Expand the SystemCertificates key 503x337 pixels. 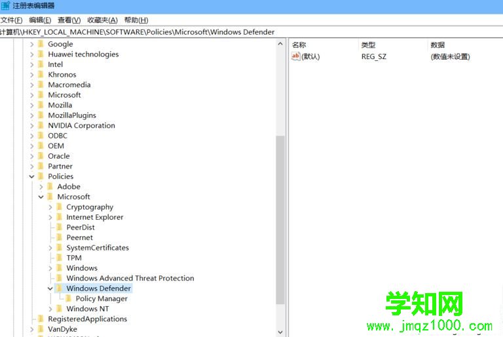click(50, 248)
